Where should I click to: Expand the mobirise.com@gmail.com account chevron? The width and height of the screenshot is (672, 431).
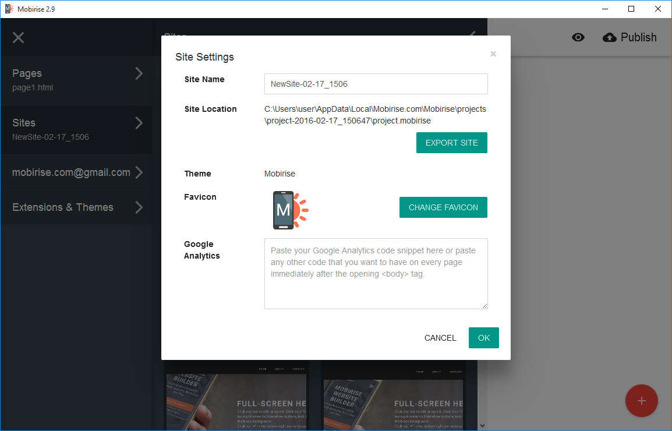139,172
